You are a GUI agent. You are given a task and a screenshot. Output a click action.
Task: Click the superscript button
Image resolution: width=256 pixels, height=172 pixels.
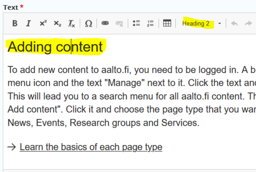tap(43, 23)
